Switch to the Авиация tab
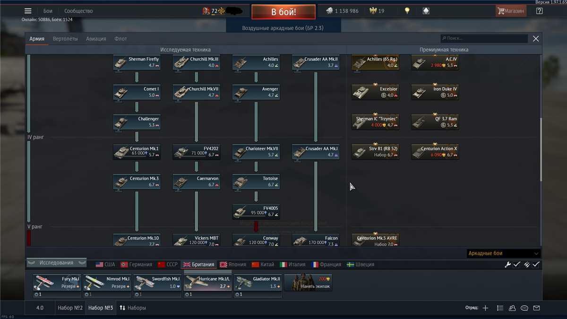The image size is (567, 319). (x=96, y=39)
